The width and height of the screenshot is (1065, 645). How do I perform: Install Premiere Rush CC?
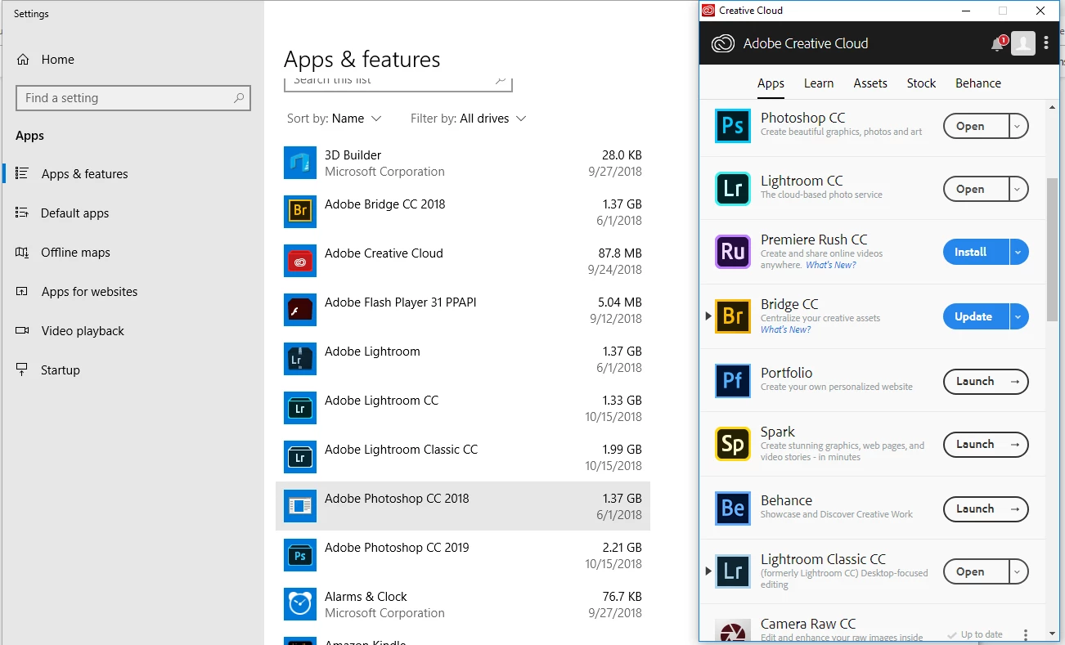click(976, 252)
